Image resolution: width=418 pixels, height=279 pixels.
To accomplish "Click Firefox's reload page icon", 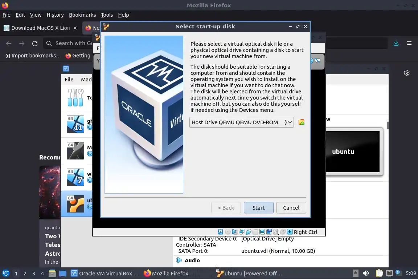I will coord(35,43).
